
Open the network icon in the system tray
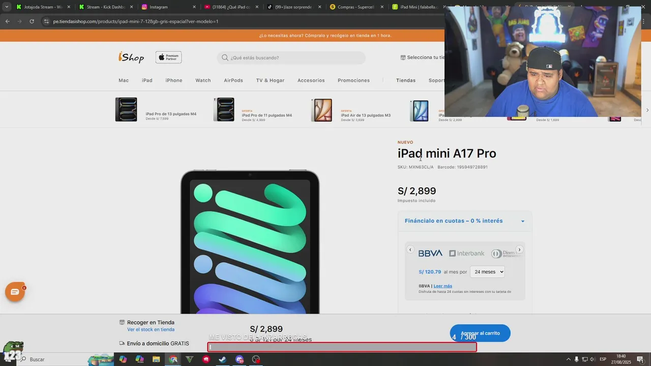click(584, 359)
